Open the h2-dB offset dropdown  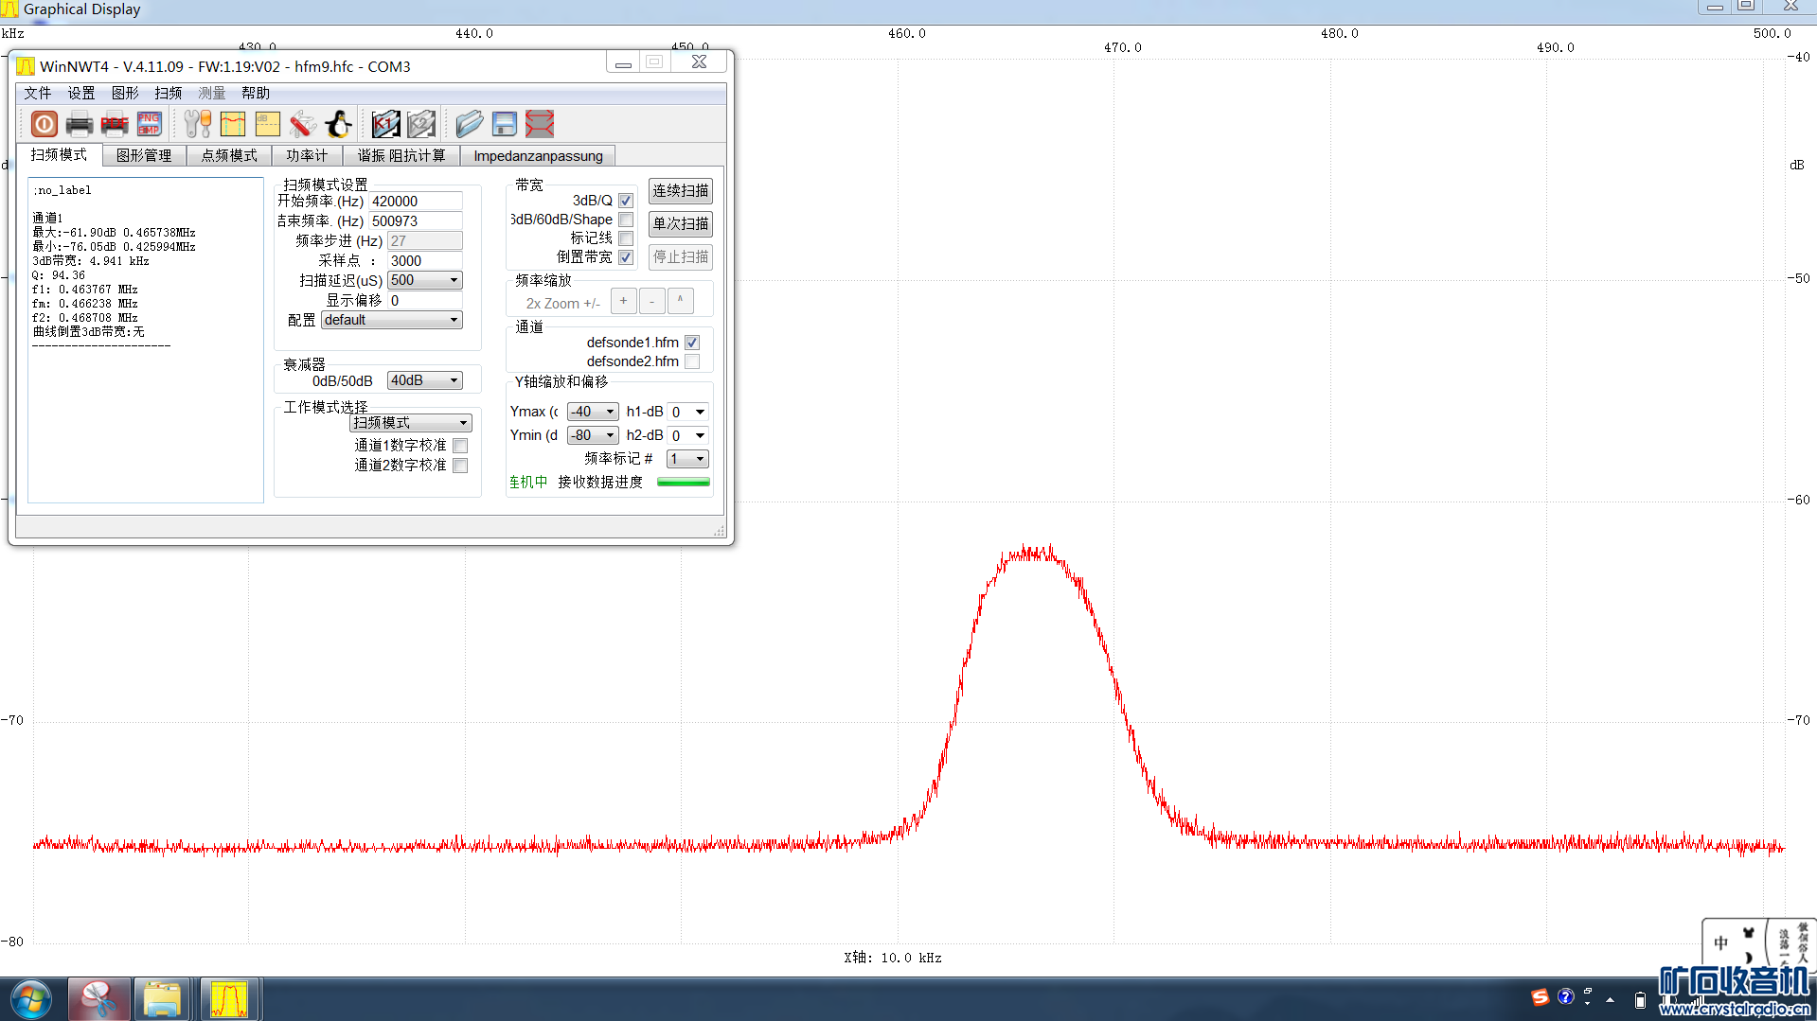click(688, 435)
